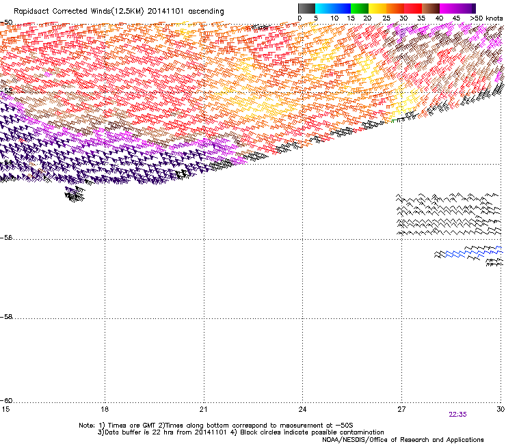Click the '-50' latitude label

[6, 23]
